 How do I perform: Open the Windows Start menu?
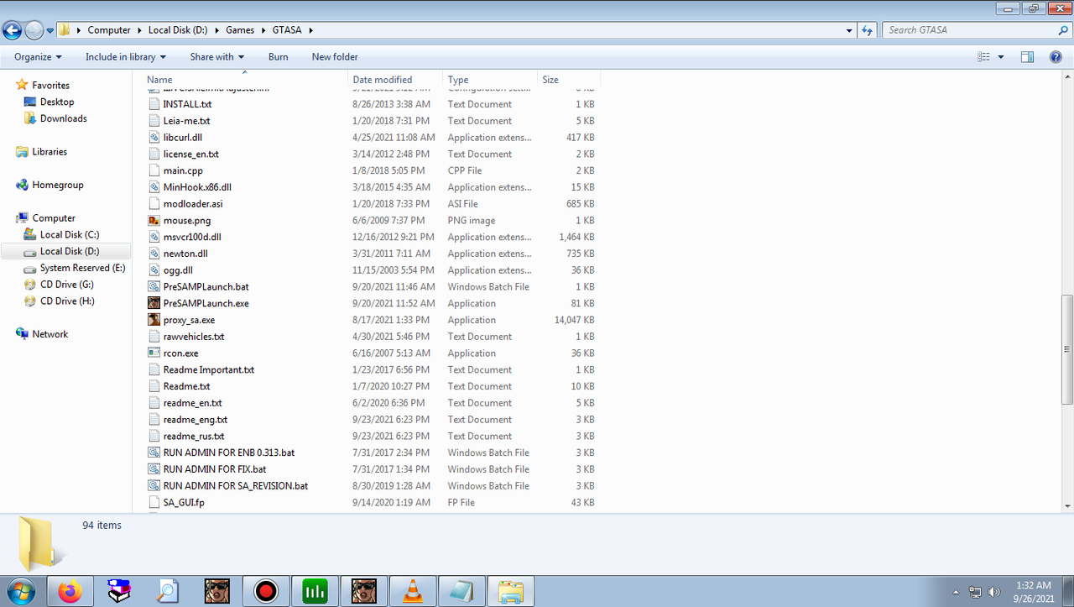tap(20, 592)
